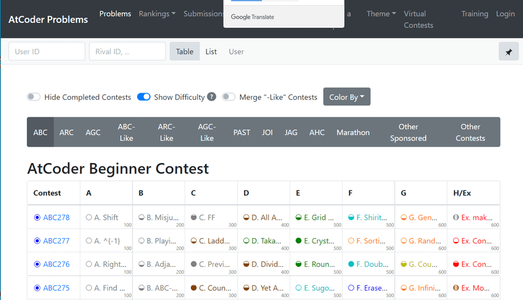Open ABC275 contest link

(x=56, y=288)
